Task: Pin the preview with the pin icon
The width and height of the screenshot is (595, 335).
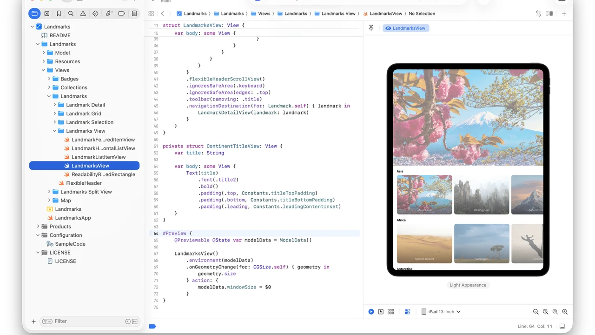Action: (371, 28)
